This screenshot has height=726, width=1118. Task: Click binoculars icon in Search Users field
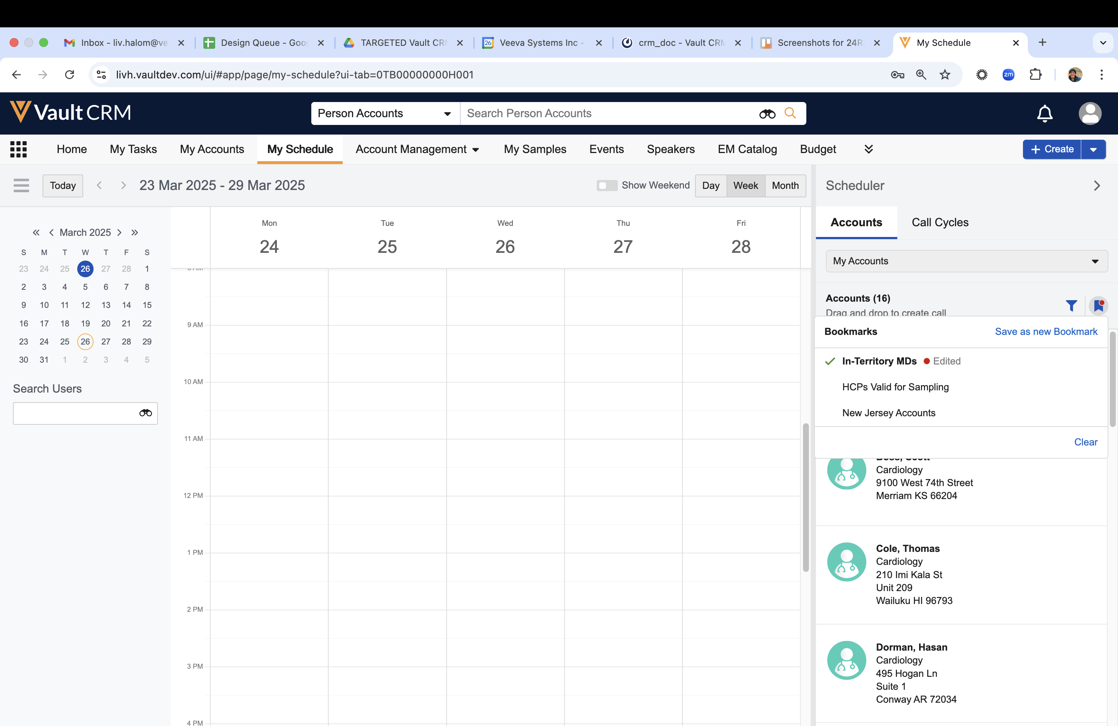146,413
